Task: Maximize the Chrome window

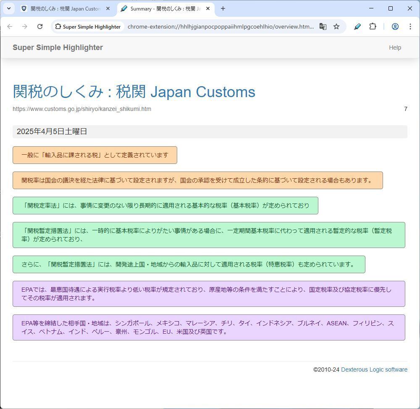Action: [x=391, y=8]
